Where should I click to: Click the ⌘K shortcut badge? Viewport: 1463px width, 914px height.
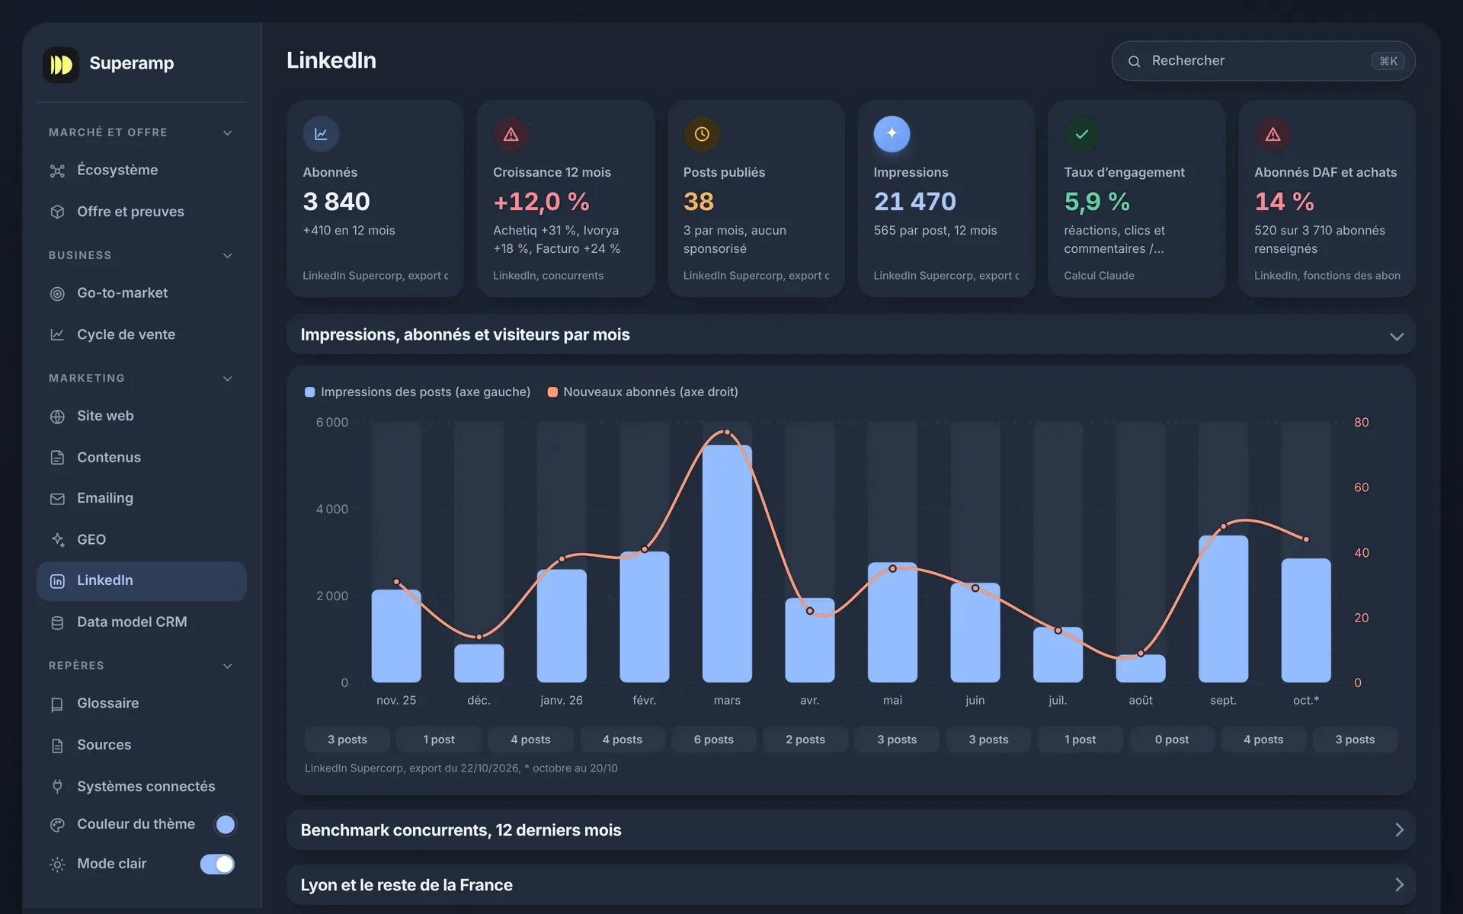point(1388,61)
